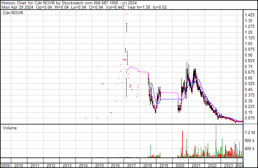
Task: Click the 0.225 price axis label
Action: point(250,107)
